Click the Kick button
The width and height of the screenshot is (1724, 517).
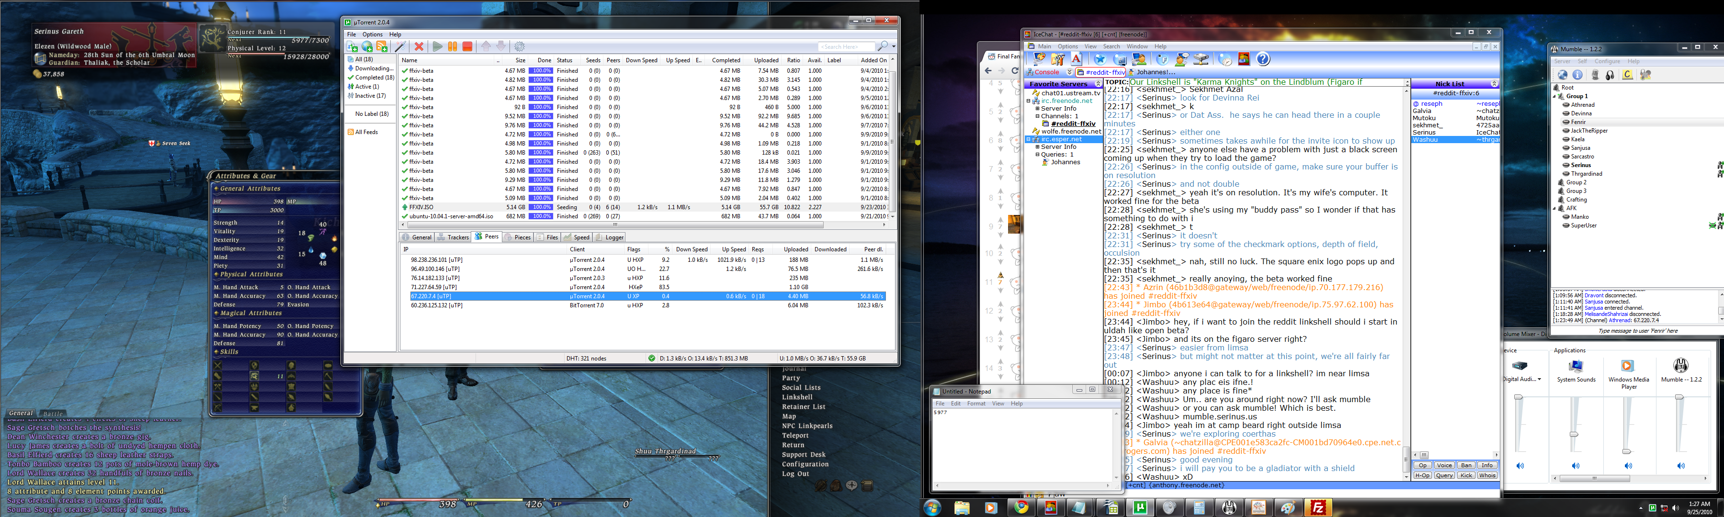[1466, 475]
